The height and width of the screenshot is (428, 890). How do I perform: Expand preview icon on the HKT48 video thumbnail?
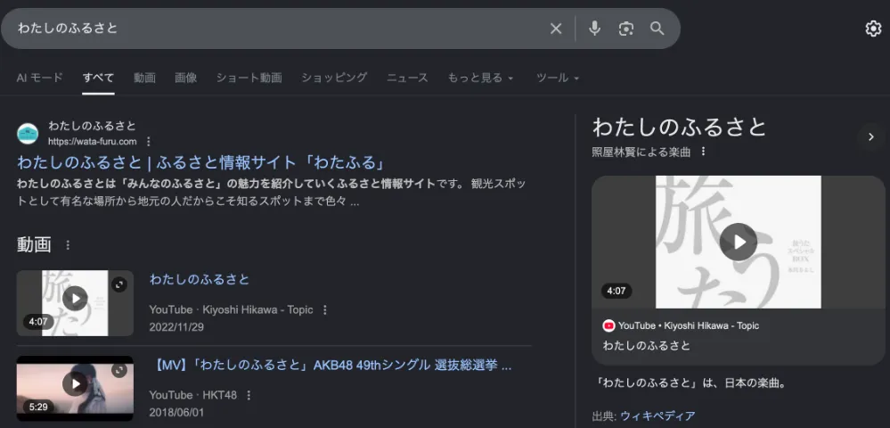point(118,371)
